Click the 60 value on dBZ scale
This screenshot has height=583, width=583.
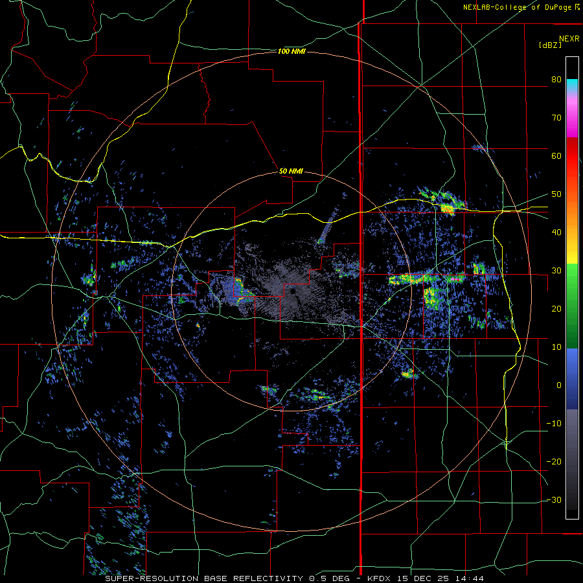[556, 155]
